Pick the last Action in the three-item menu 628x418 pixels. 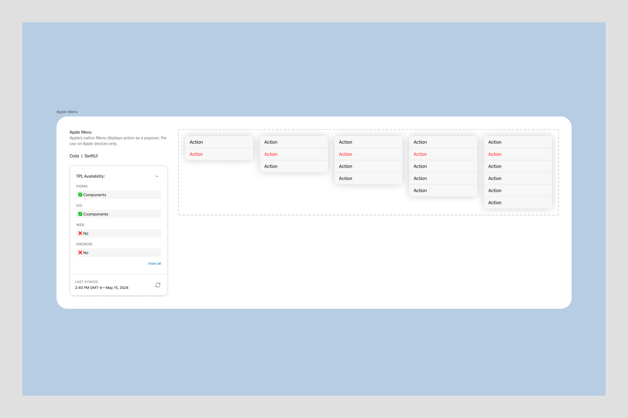294,166
